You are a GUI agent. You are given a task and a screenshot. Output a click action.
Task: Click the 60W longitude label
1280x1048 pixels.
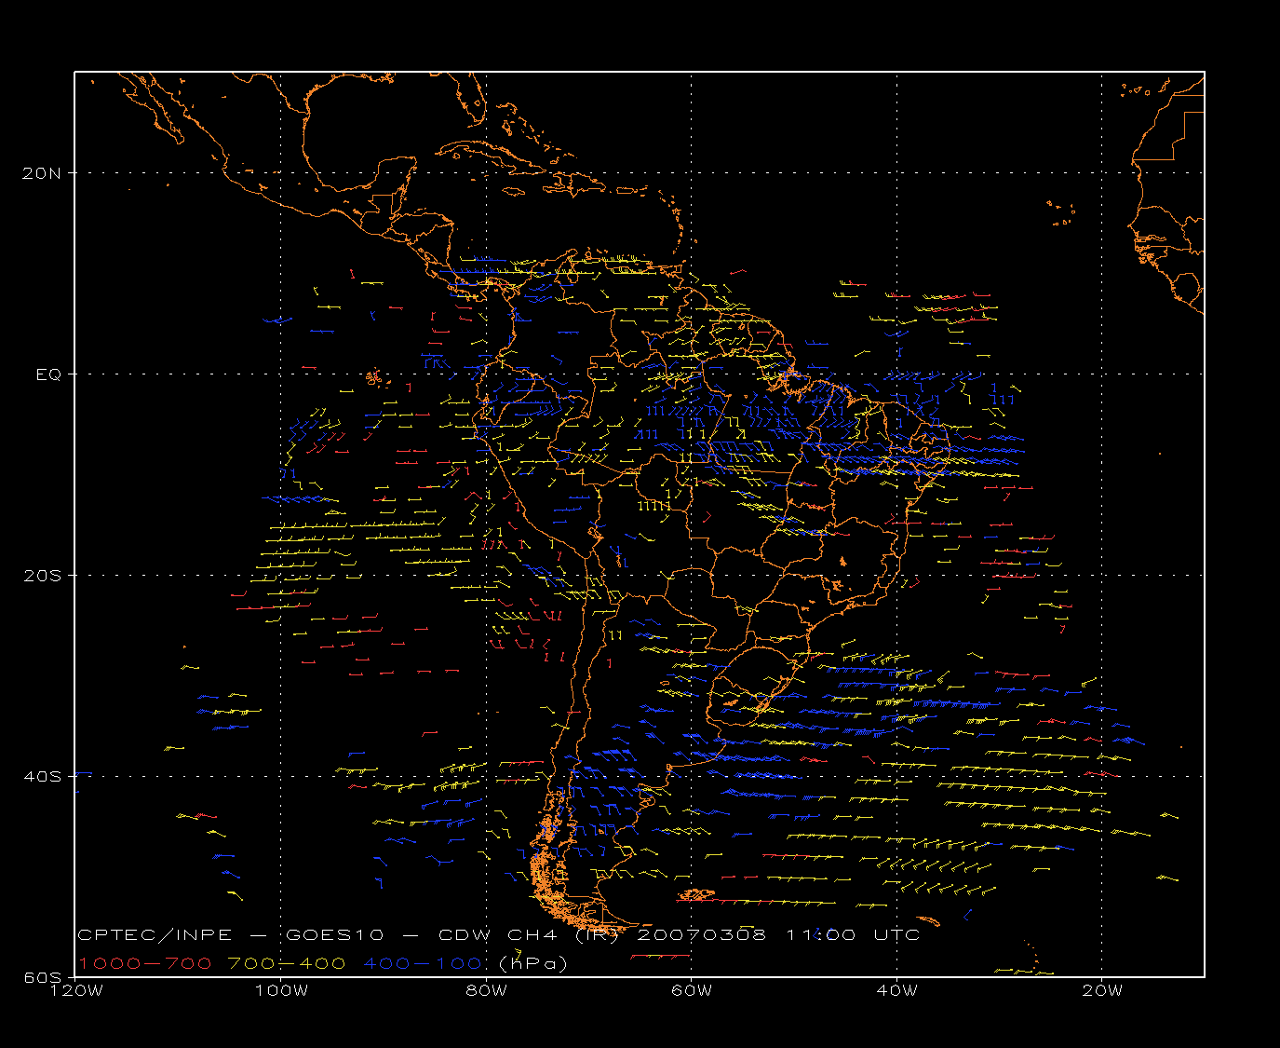click(x=692, y=991)
